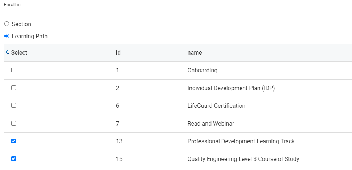Click the sort arrows icon beside Select

tap(8, 52)
